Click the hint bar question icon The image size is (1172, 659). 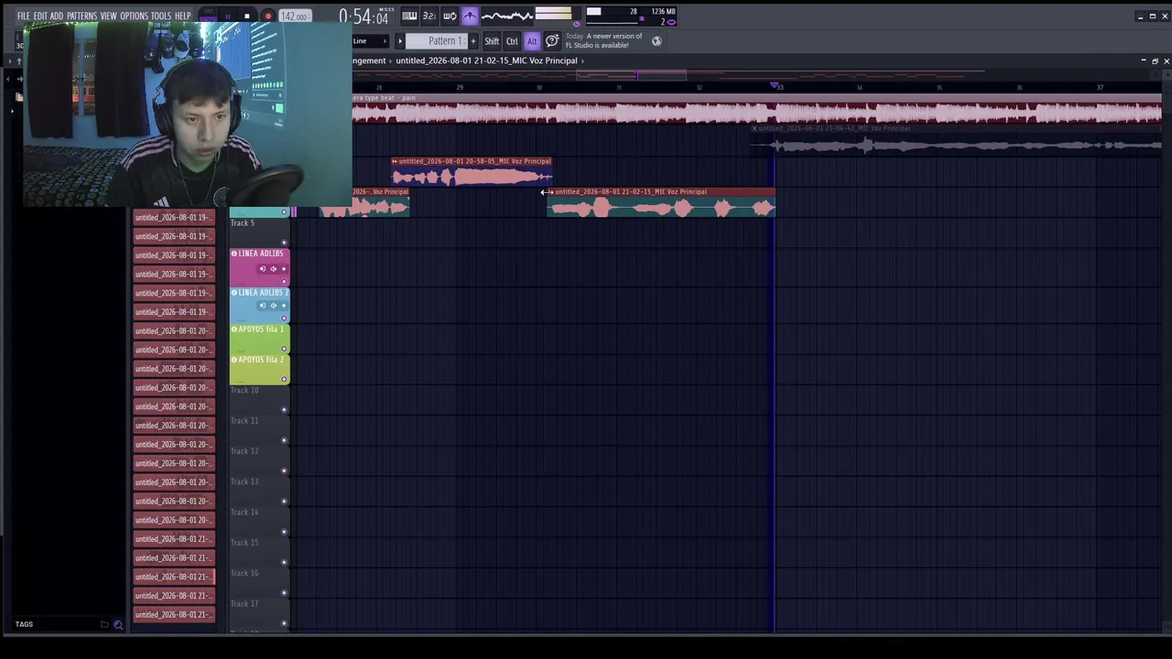click(552, 41)
